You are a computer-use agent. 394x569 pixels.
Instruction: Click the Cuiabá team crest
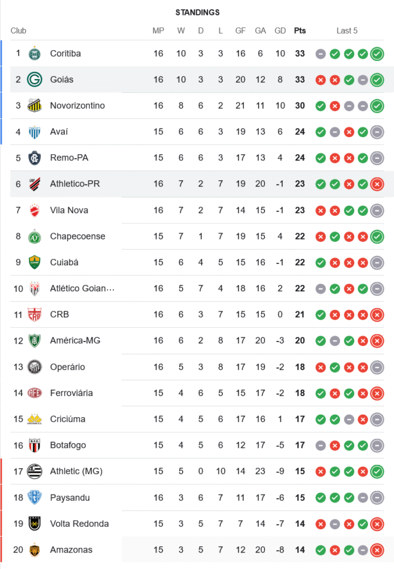(35, 262)
